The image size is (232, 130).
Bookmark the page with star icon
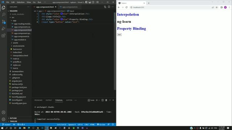point(217,7)
